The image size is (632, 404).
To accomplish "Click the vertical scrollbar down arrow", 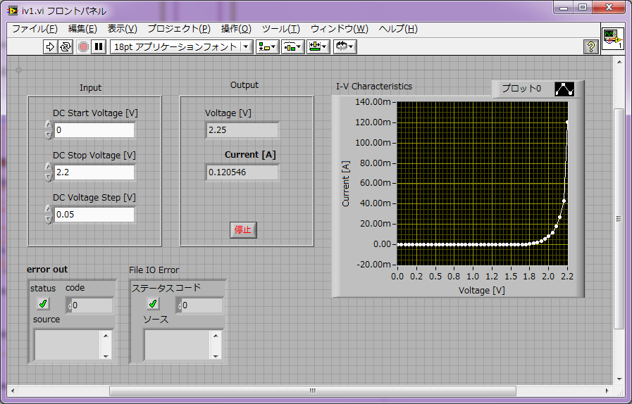I will coord(619,379).
